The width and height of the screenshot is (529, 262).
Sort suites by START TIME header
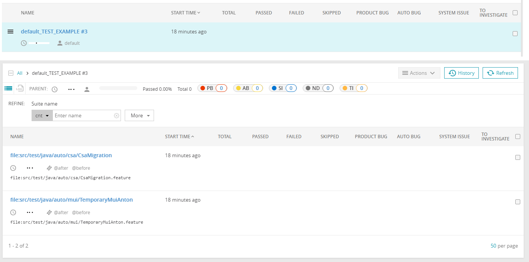click(x=180, y=137)
